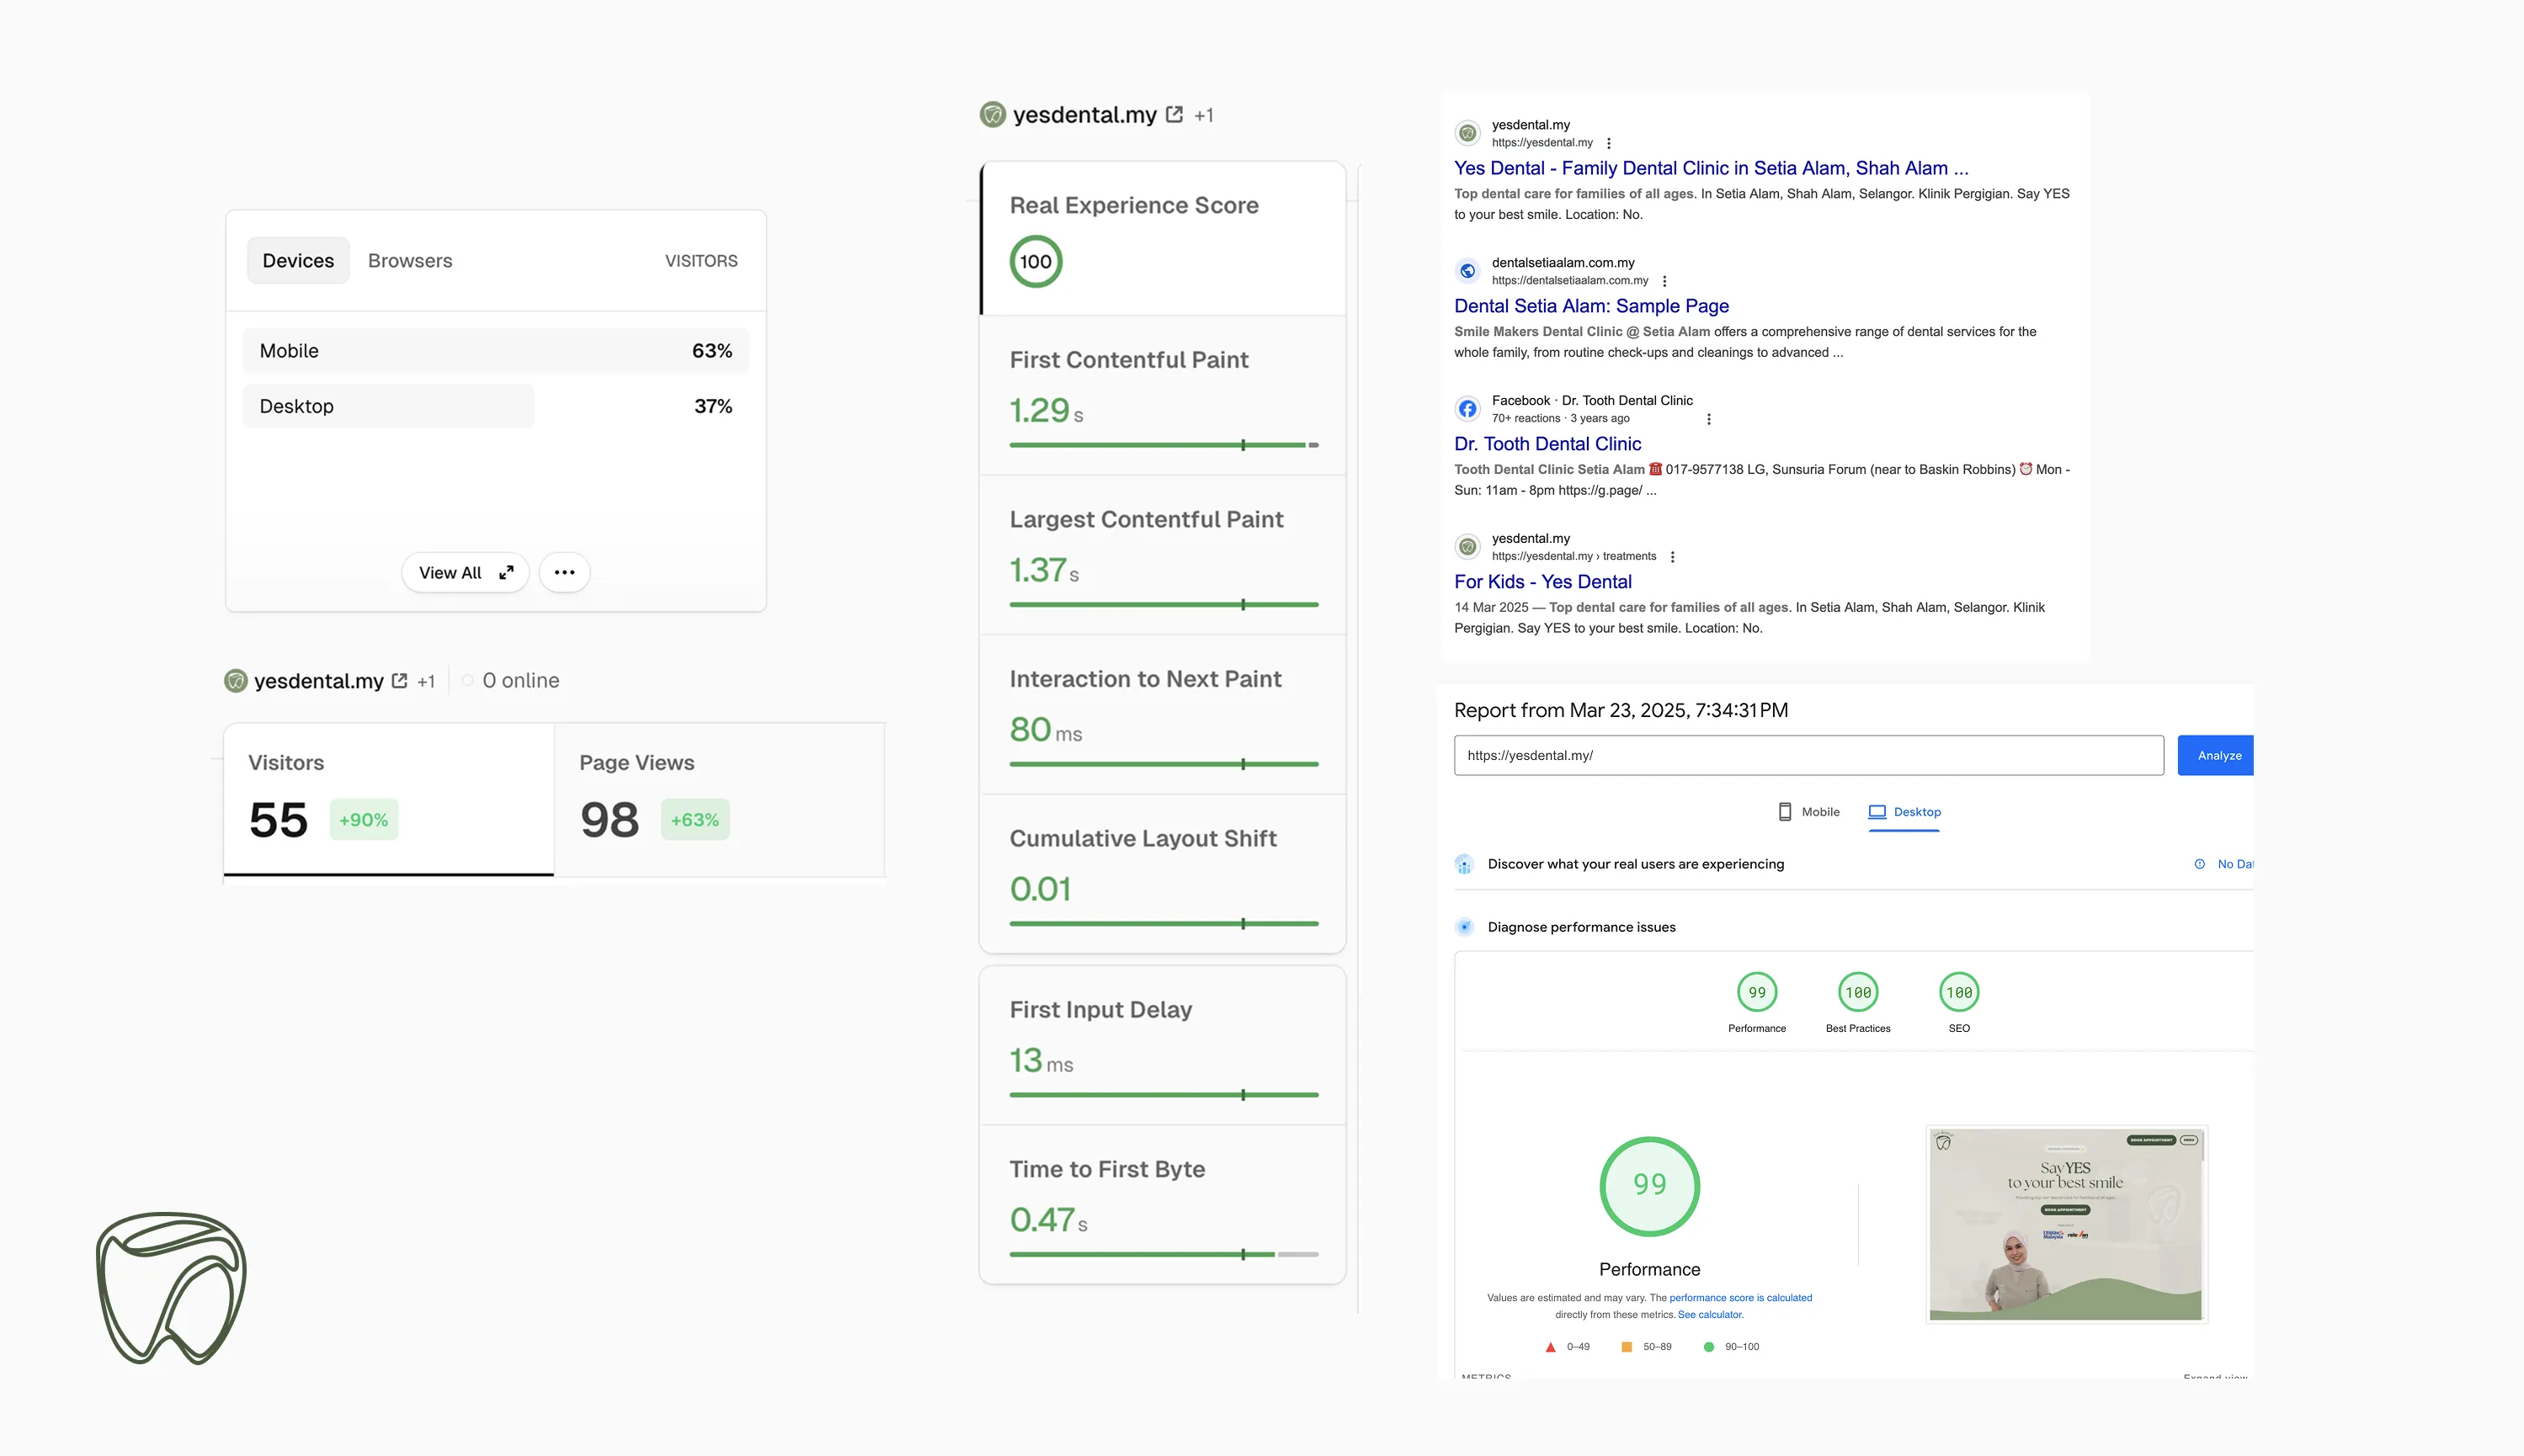This screenshot has width=2524, height=1456.
Task: Open three-dot menu for yesdental.my treatments result
Action: (1672, 557)
